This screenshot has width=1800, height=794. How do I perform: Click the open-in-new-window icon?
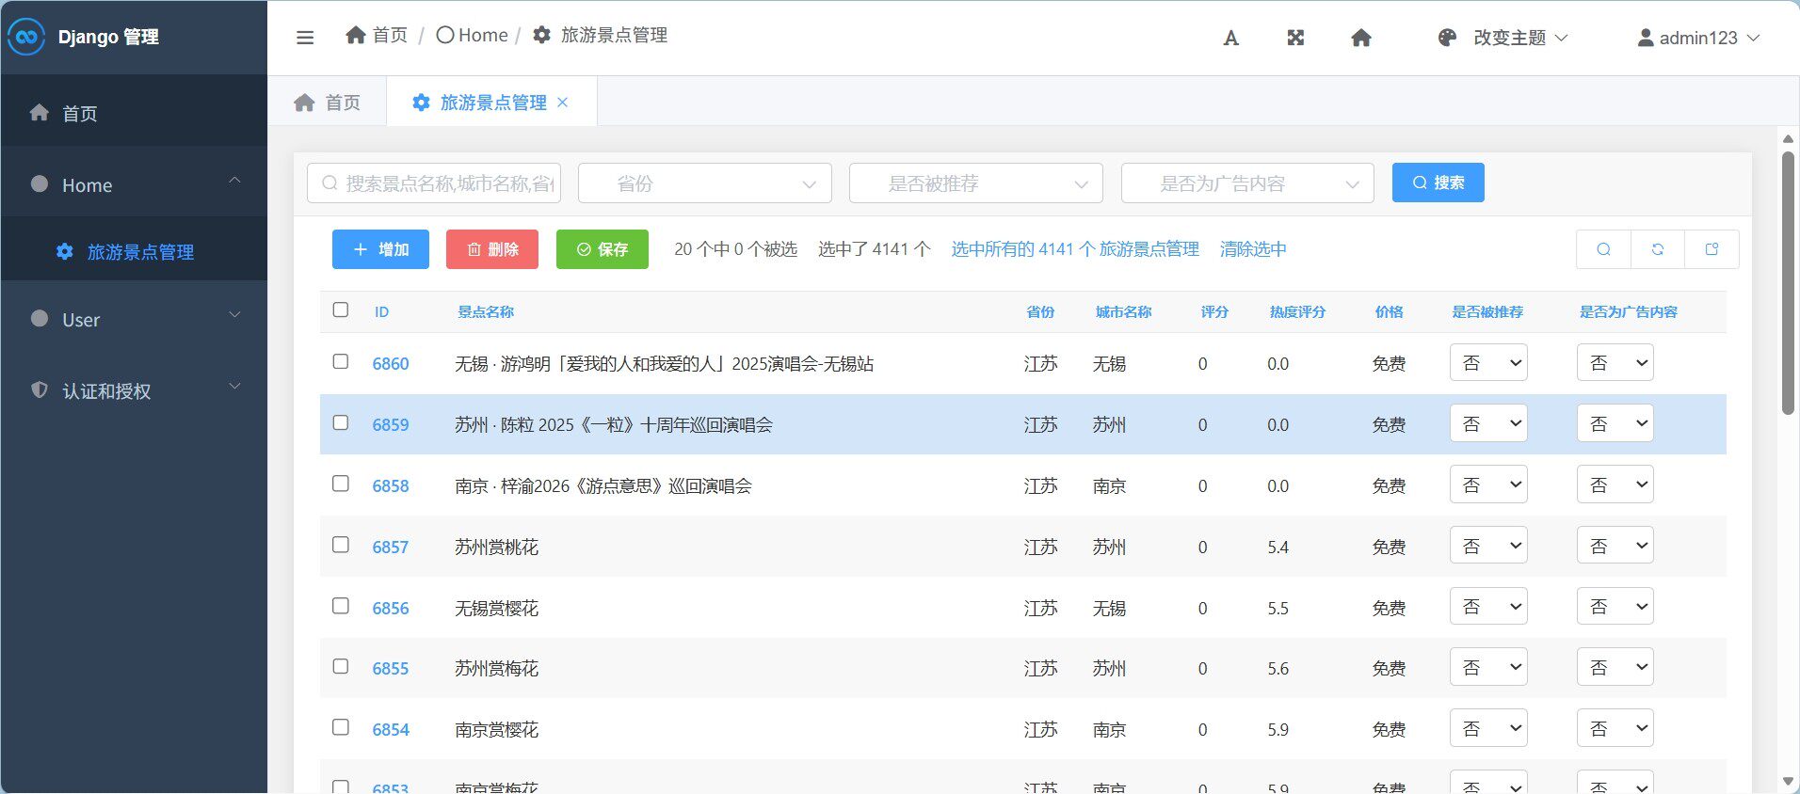coord(1712,249)
